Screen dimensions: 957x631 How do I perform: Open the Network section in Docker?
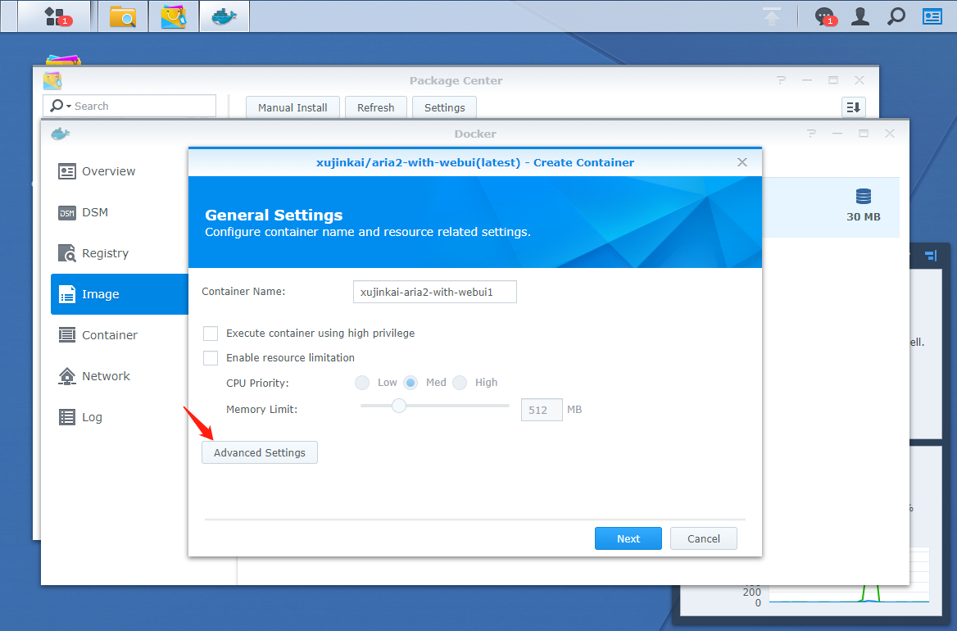coord(107,376)
